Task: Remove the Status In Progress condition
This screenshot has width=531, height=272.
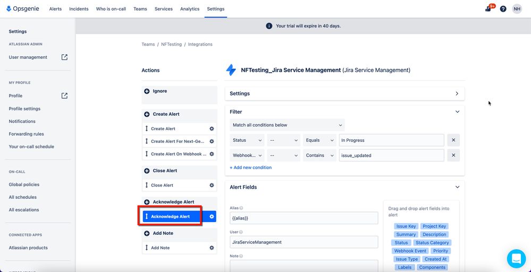Action: pos(453,140)
